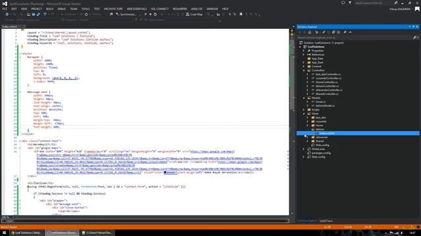Select HomeController.cs in Solution Explorer
Image resolution: width=421 pixels, height=236 pixels.
click(326, 82)
